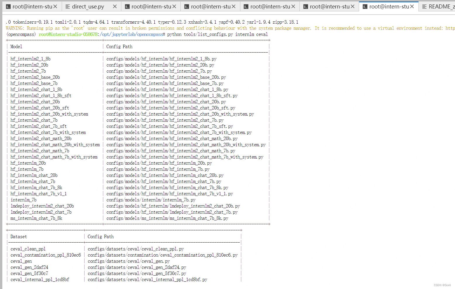Click path 'configs/datasets/ceval/ceval_gen.py'
This screenshot has width=455, height=289.
click(129, 261)
